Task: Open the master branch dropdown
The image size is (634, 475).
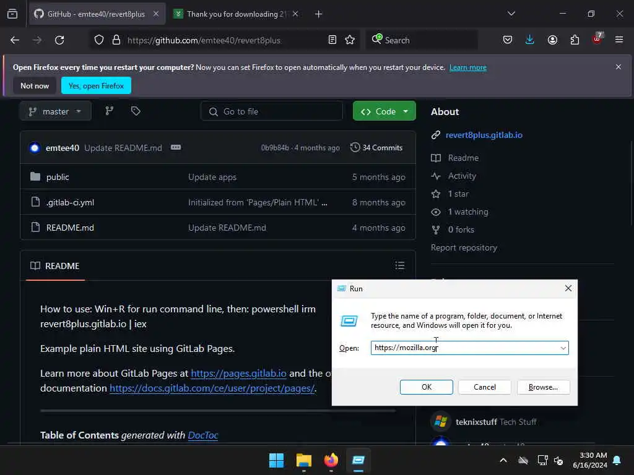Action: click(55, 111)
